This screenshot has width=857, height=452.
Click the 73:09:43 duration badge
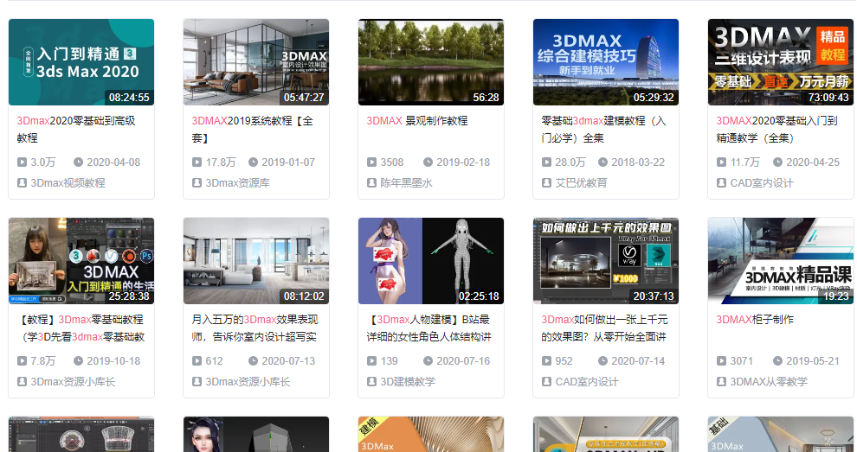[828, 97]
